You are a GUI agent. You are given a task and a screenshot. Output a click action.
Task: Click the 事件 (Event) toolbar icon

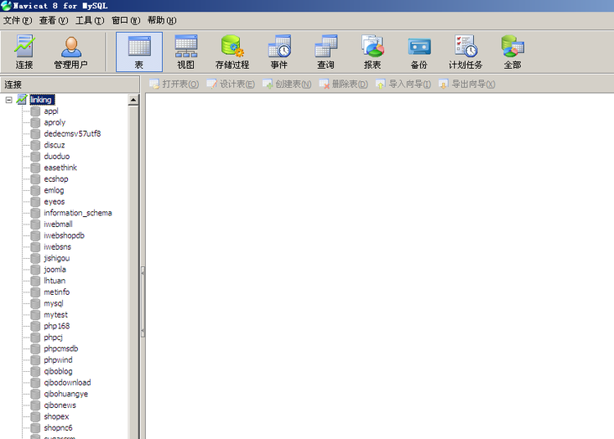(279, 52)
